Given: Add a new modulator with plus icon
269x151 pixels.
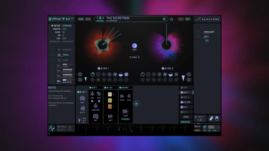Looking at the screenshot, I should click(x=207, y=41).
